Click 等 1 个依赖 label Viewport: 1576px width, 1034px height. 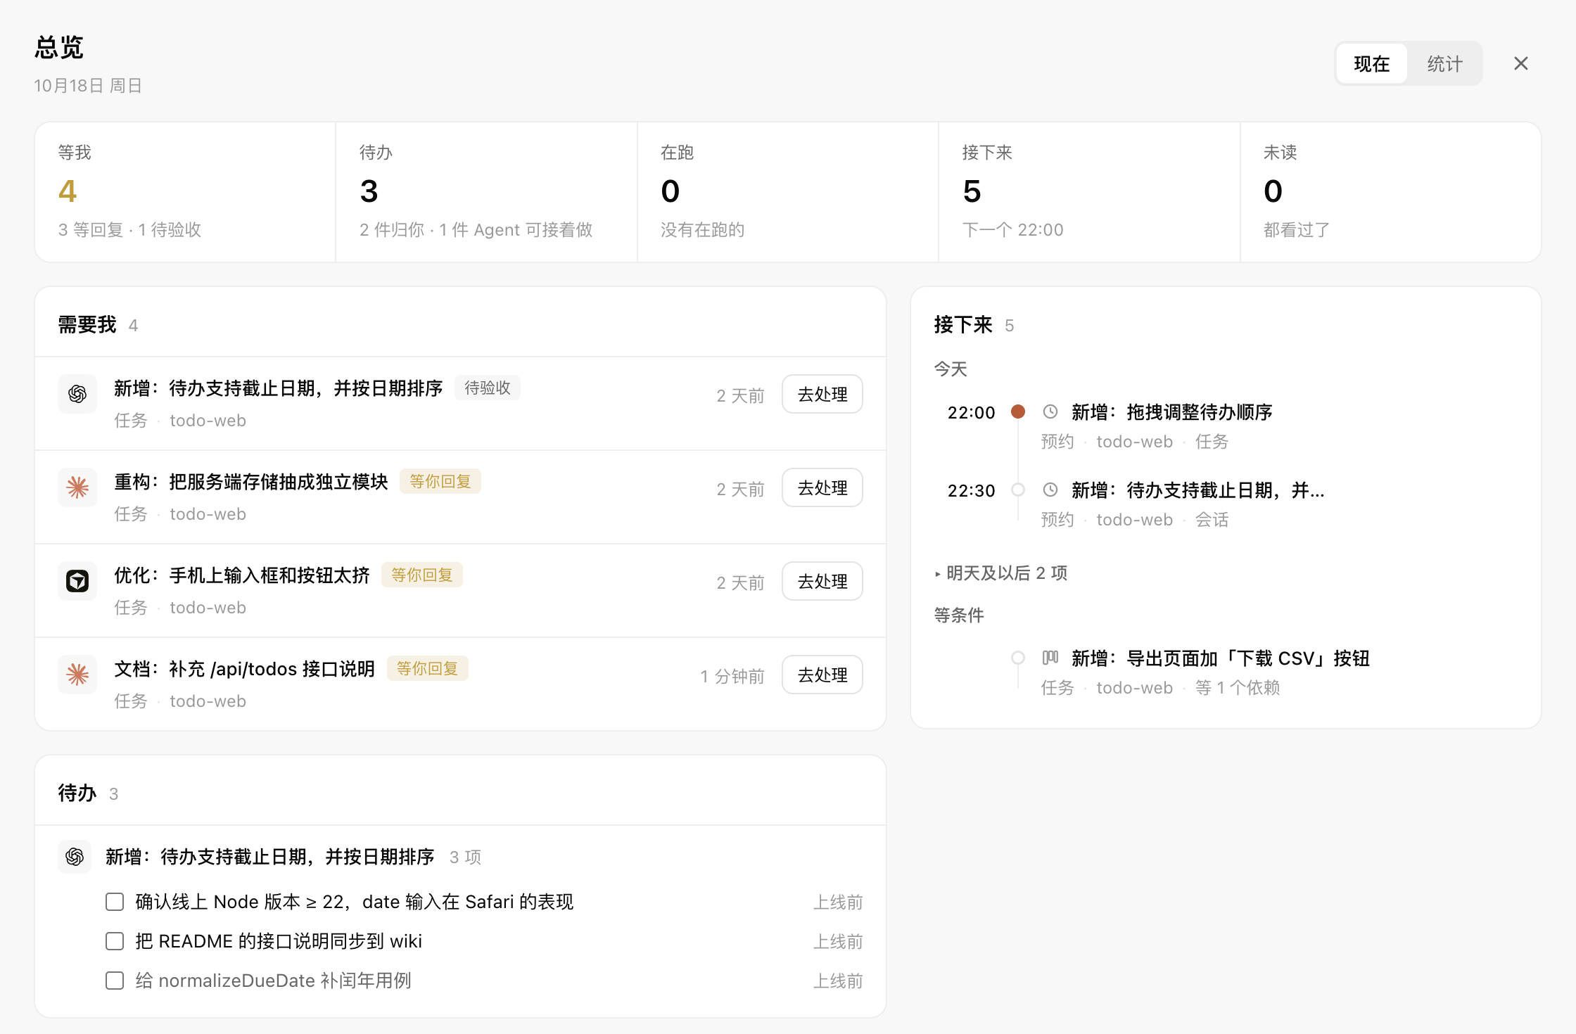pos(1238,687)
